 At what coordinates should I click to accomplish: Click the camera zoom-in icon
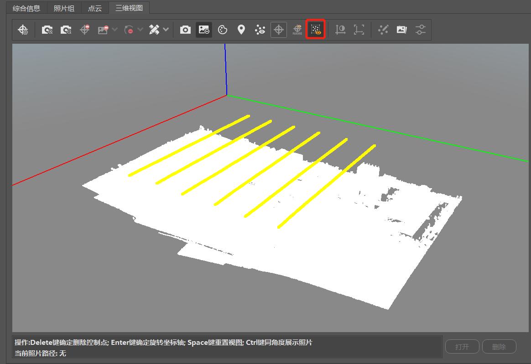coord(47,30)
